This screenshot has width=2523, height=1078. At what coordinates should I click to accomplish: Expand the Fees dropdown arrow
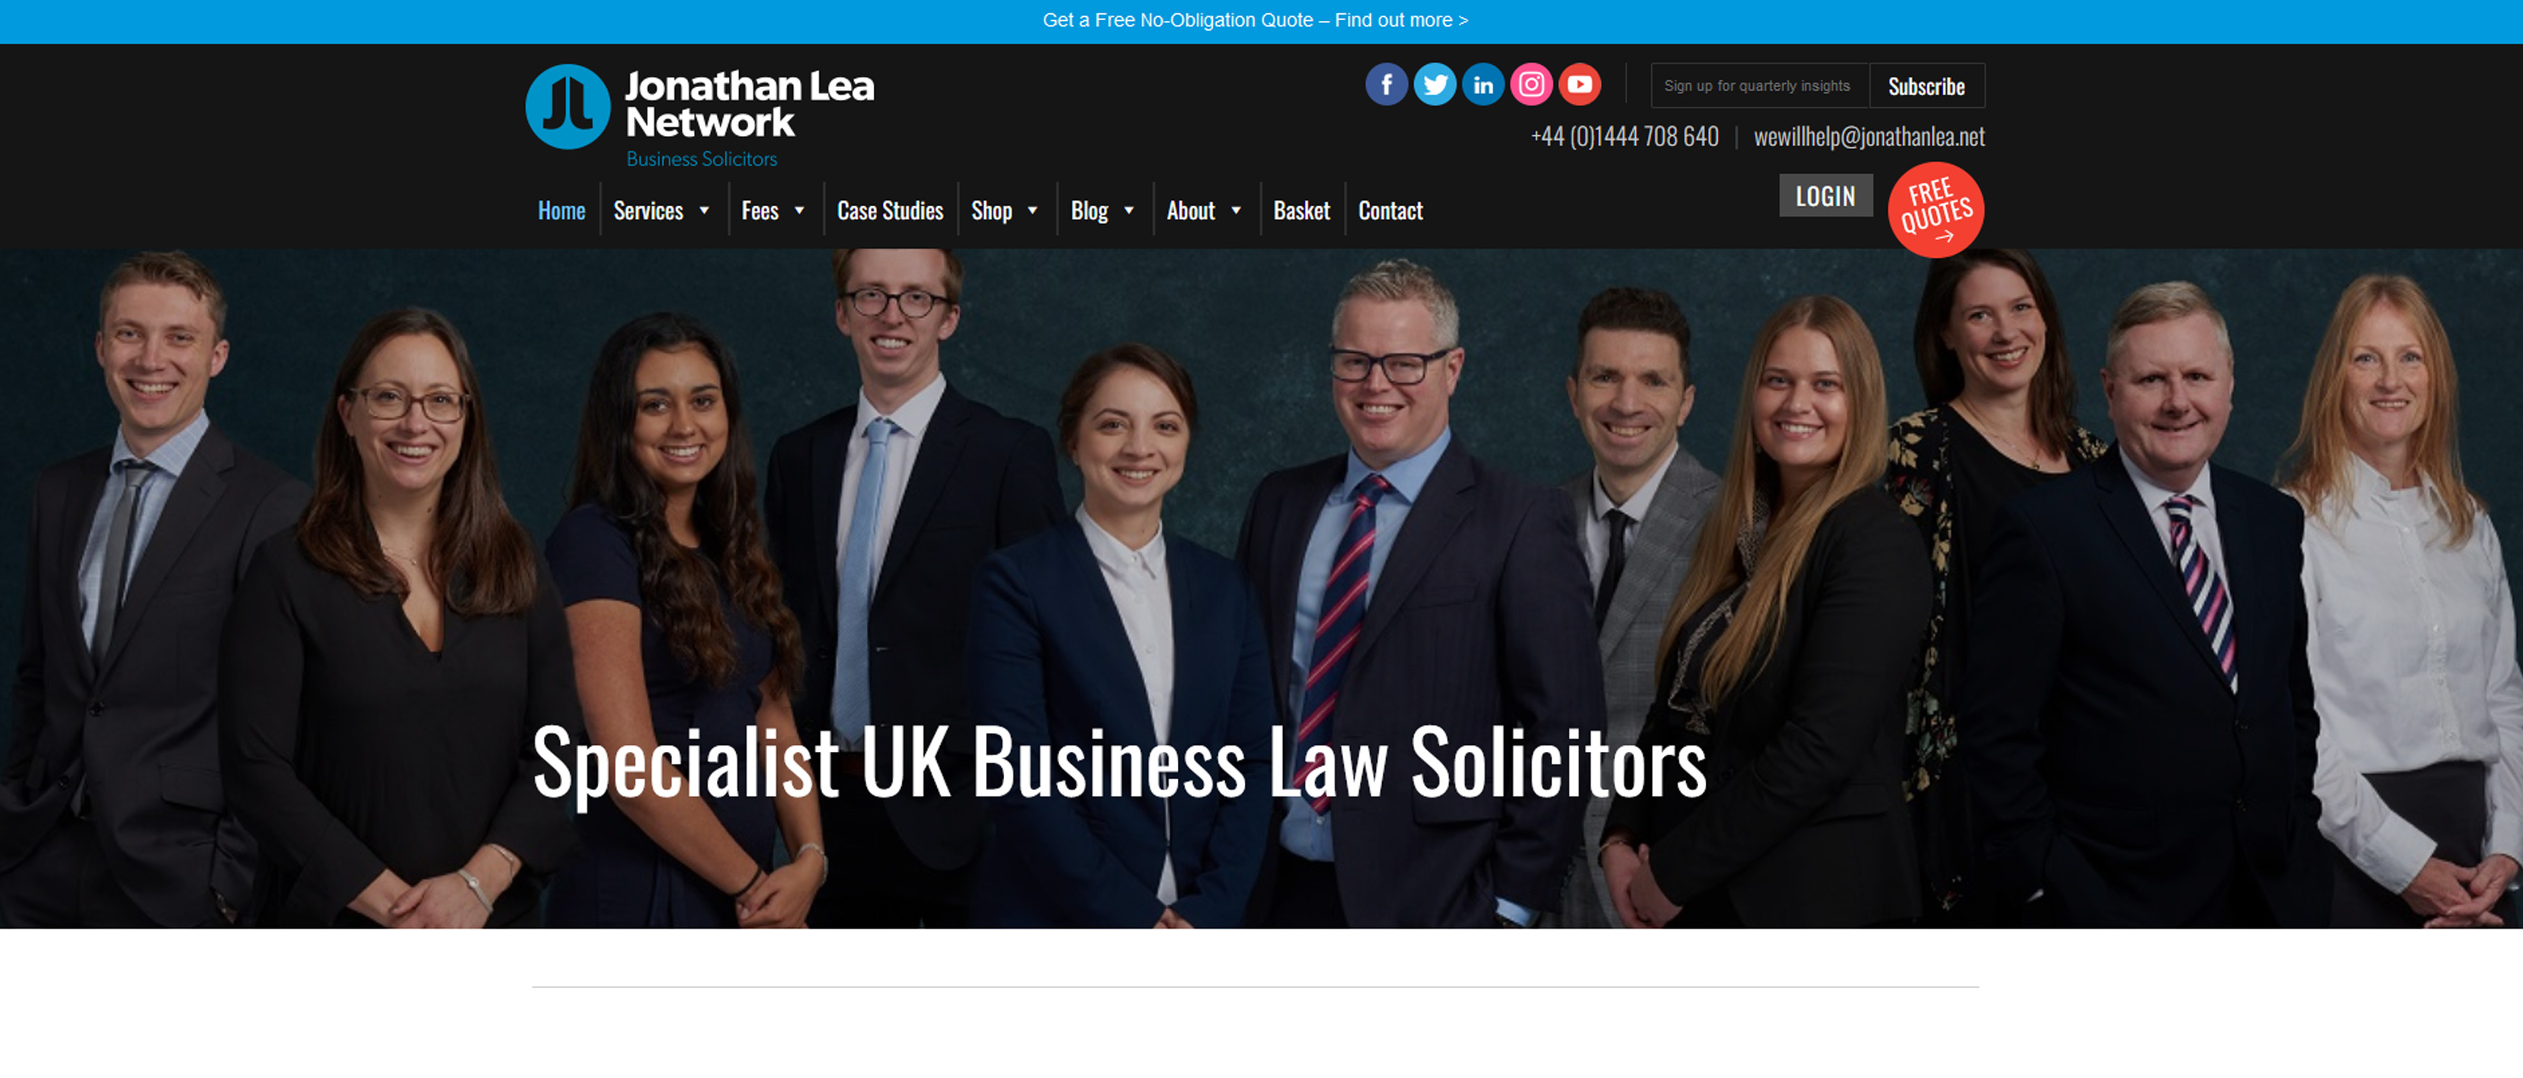pyautogui.click(x=799, y=210)
